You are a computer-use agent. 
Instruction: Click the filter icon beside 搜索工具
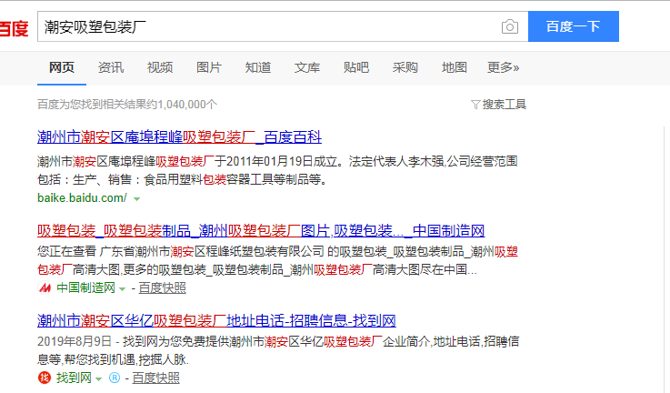click(x=475, y=105)
